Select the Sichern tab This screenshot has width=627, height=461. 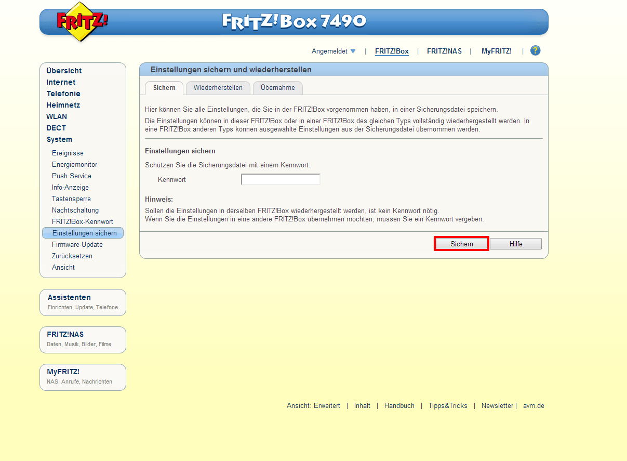164,88
